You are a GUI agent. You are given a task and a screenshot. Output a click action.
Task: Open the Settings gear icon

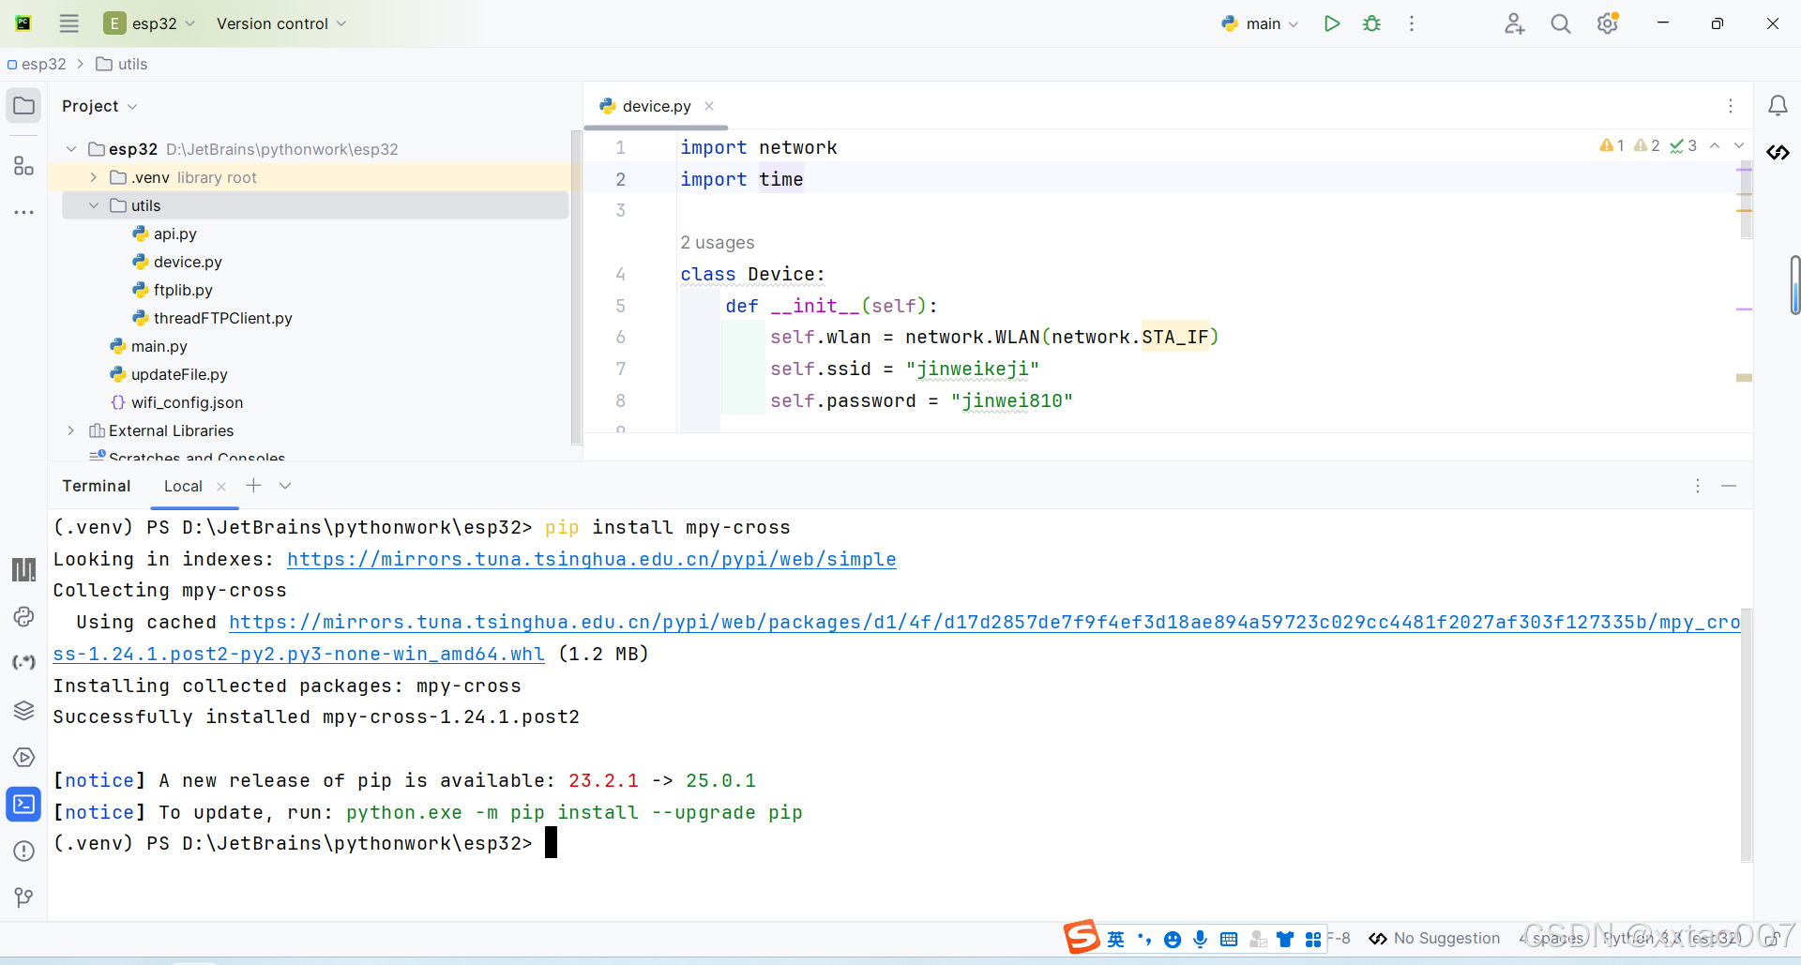pos(1608,23)
